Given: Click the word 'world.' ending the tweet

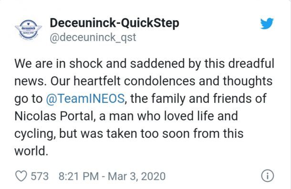Looking at the screenshot, I should (31, 151).
